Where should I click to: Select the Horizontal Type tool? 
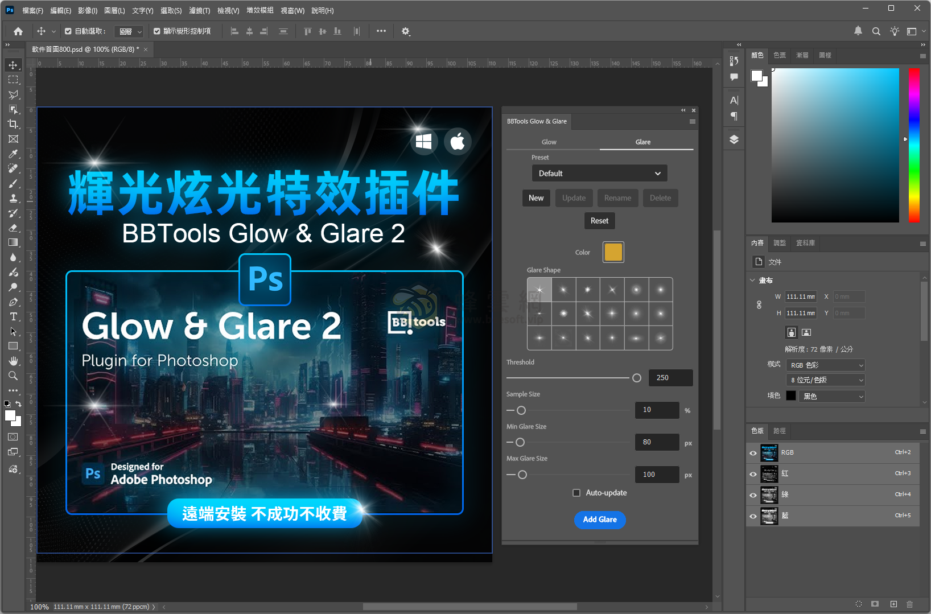(x=13, y=316)
